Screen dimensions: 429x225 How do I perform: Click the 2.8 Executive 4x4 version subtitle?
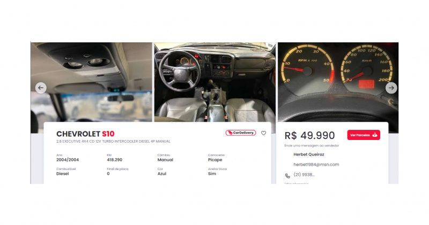click(113, 141)
